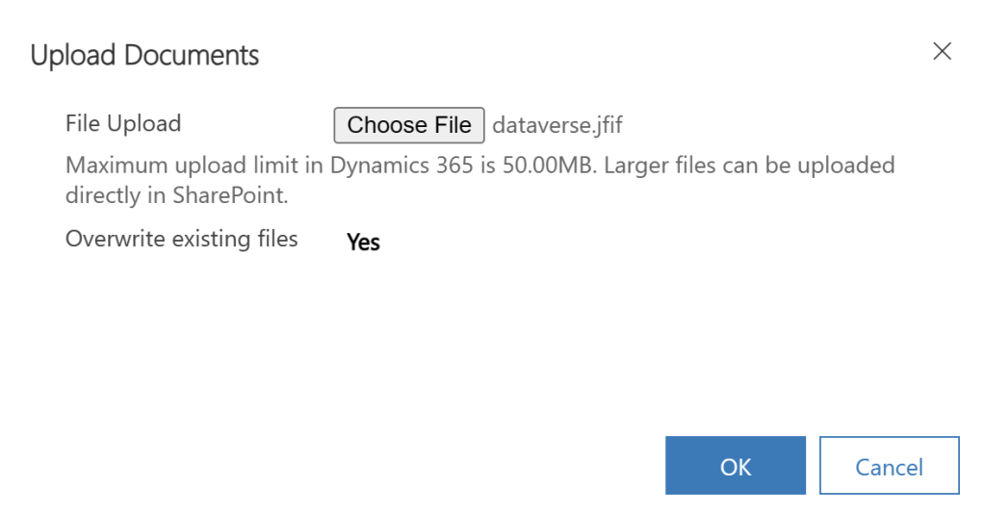Click the Upload Documents dialog title
Image resolution: width=985 pixels, height=513 pixels.
(144, 55)
